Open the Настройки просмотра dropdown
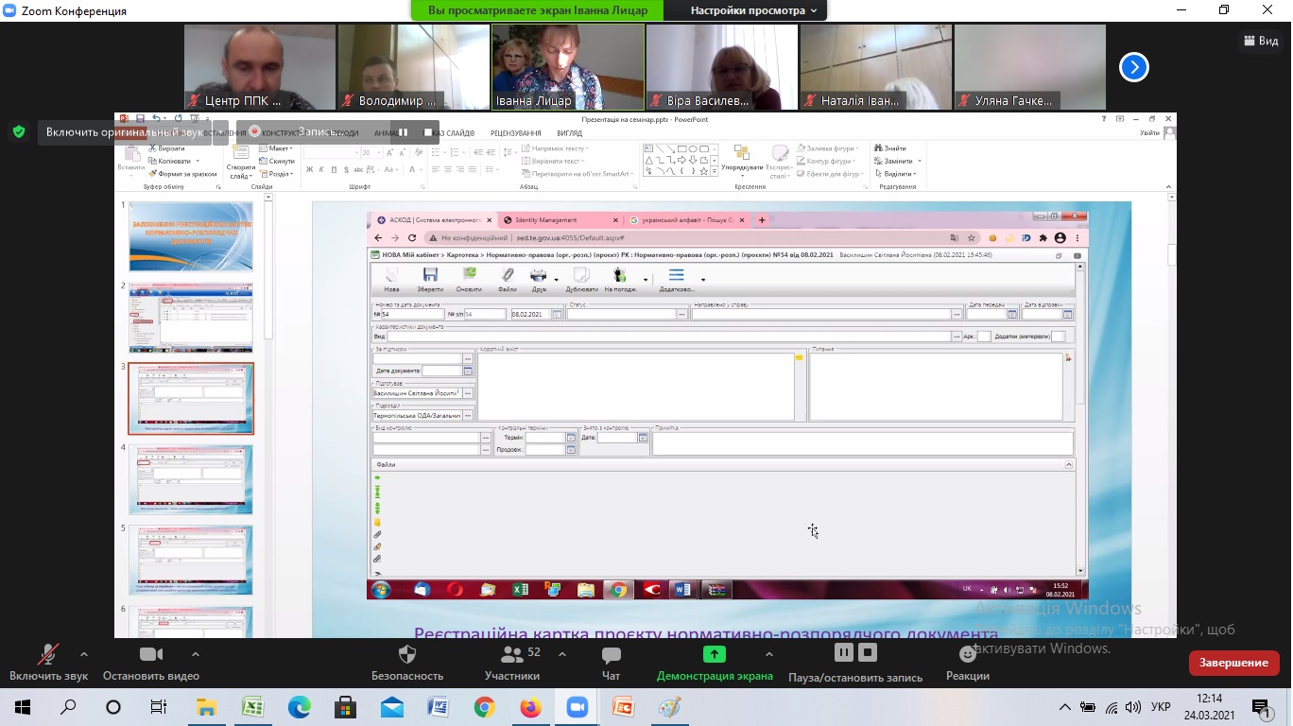 [753, 10]
